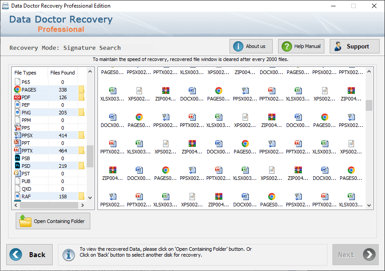Screen dimensions: 385x271
Task: Select the PAGES count 338
Action: pyautogui.click(x=62, y=90)
